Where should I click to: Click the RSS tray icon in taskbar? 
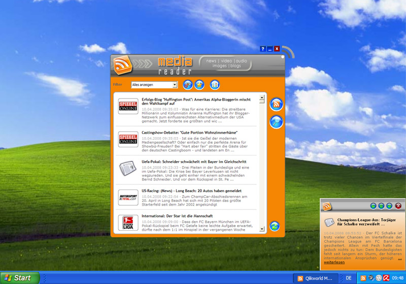[363, 278]
